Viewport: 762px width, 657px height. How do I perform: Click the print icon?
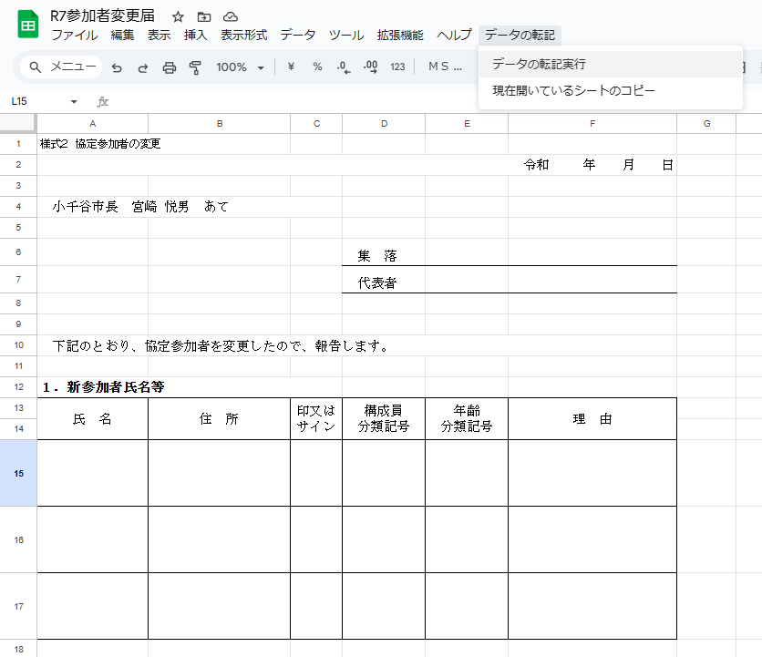tap(170, 67)
